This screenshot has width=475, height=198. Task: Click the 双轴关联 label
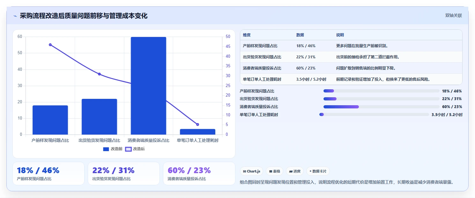pyautogui.click(x=453, y=15)
